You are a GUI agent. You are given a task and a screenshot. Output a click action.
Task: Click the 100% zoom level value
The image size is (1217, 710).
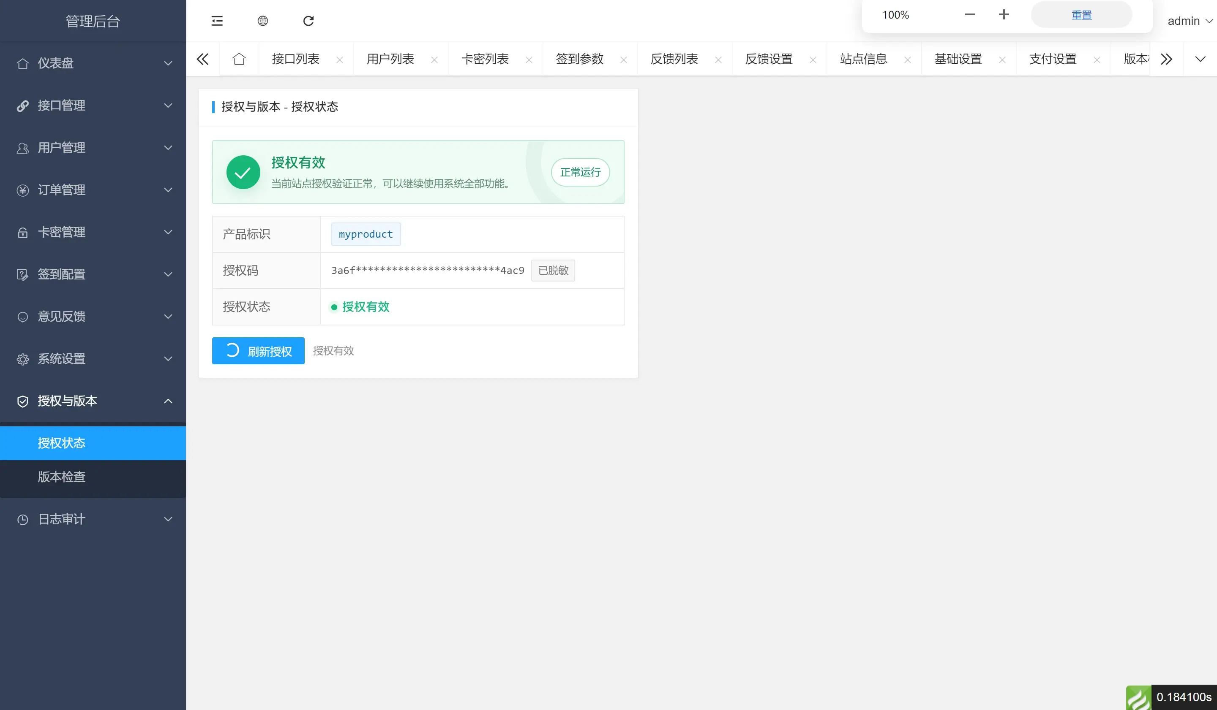[895, 14]
